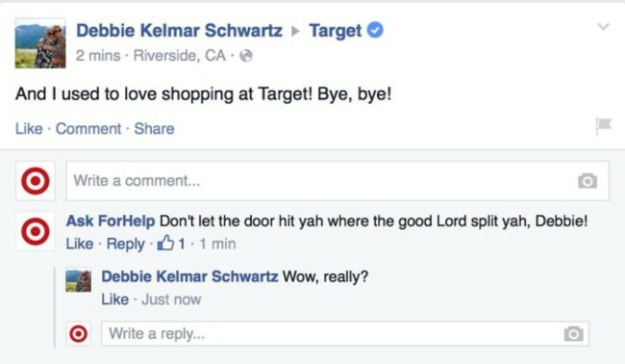This screenshot has height=364, width=625.
Task: Click the Target verified badge
Action: pos(375,31)
